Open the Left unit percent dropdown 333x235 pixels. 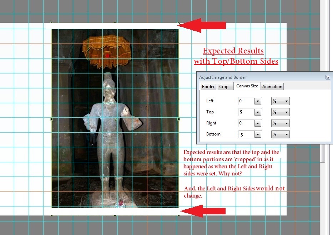click(280, 101)
